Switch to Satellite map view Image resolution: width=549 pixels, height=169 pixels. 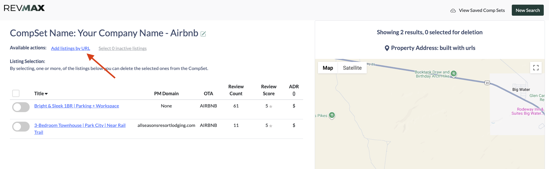pos(352,68)
